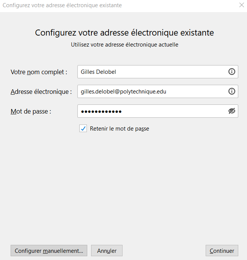Cancel setup with the Annuler button
Screen dimensions: 247x260
[107, 251]
